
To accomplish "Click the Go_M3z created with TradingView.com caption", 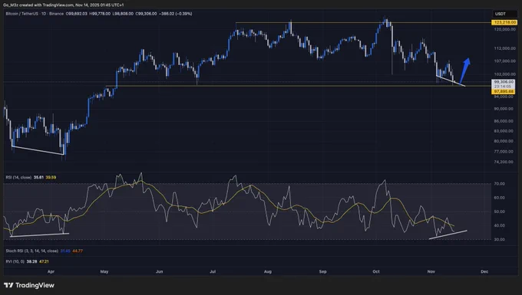I will pyautogui.click(x=63, y=5).
